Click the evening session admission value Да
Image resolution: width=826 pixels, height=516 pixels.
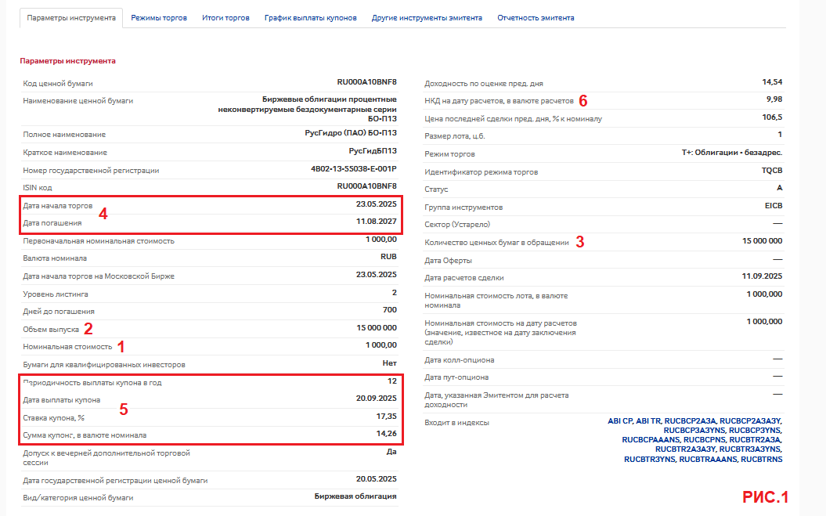(391, 452)
